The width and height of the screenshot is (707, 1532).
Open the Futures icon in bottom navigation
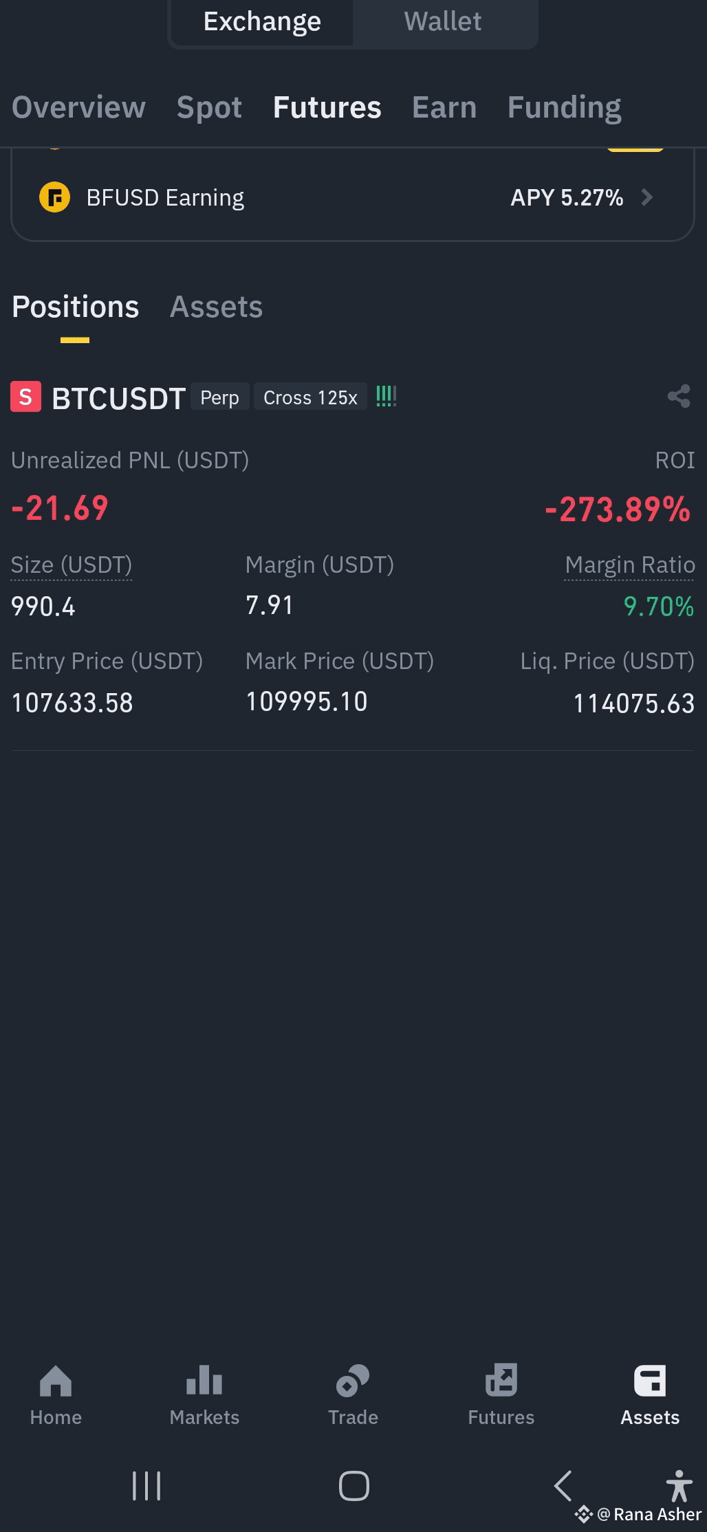coord(501,1380)
